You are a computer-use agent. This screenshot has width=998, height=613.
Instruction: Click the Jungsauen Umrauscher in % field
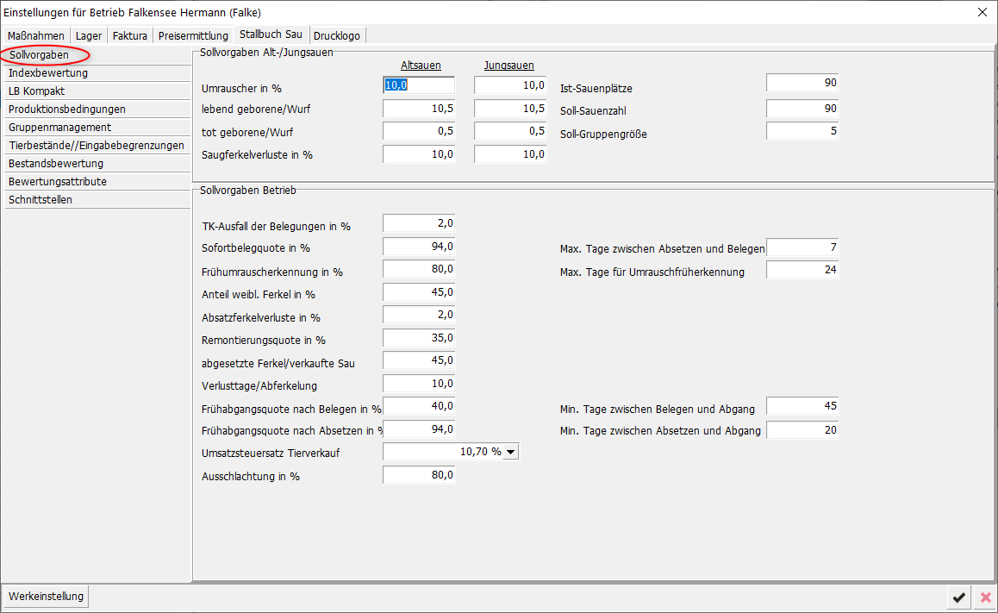coord(510,85)
